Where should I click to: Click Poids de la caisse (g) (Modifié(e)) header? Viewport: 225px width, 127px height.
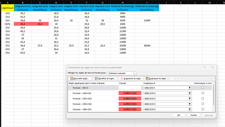[147, 8]
